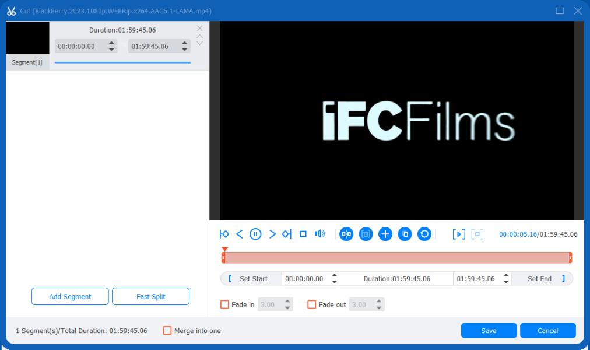Click the round crop-frame segment icon
The height and width of the screenshot is (350, 590).
pos(366,234)
